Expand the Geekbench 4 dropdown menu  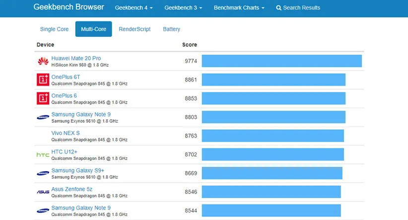[x=134, y=8]
